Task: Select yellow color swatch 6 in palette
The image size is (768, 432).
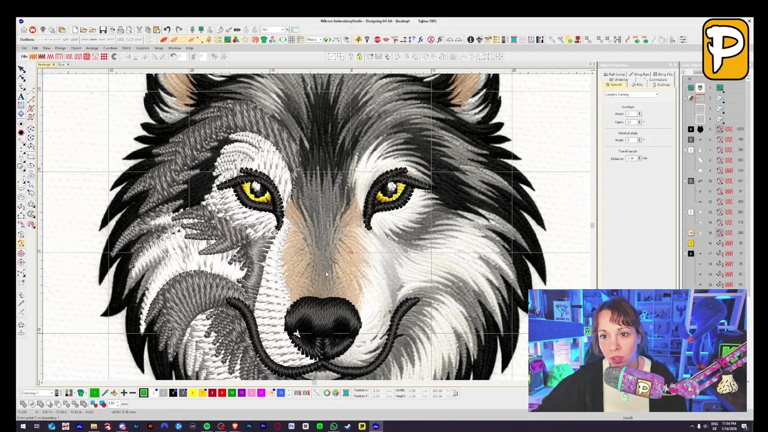Action: click(193, 393)
